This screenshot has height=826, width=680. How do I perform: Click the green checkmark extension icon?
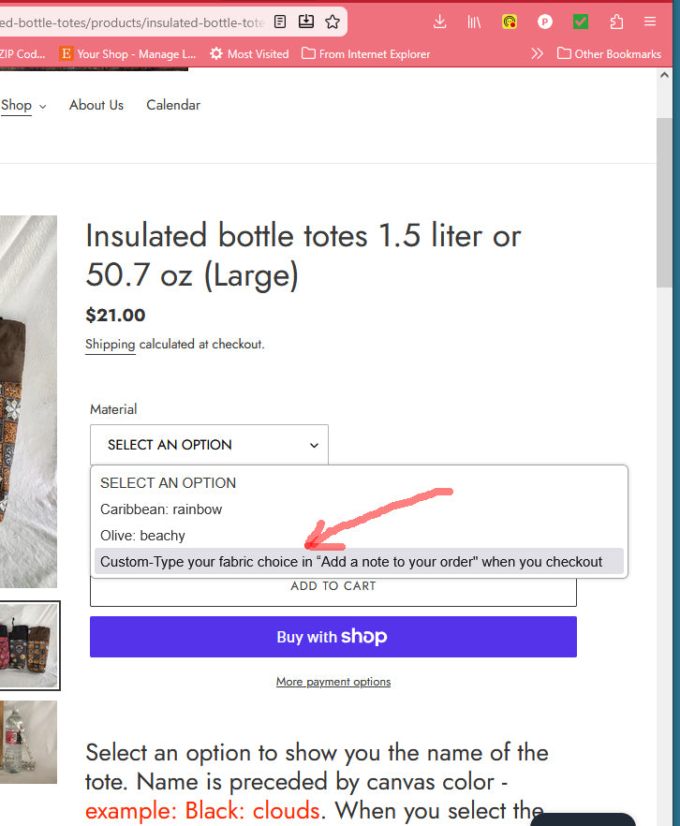click(581, 22)
